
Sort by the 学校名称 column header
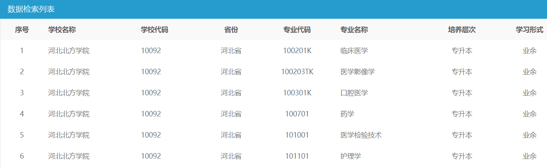click(62, 30)
